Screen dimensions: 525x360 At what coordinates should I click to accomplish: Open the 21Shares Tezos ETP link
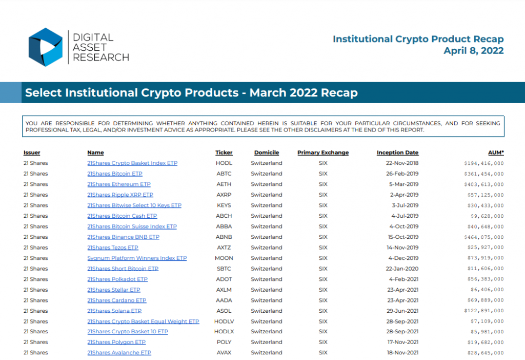[113, 248]
